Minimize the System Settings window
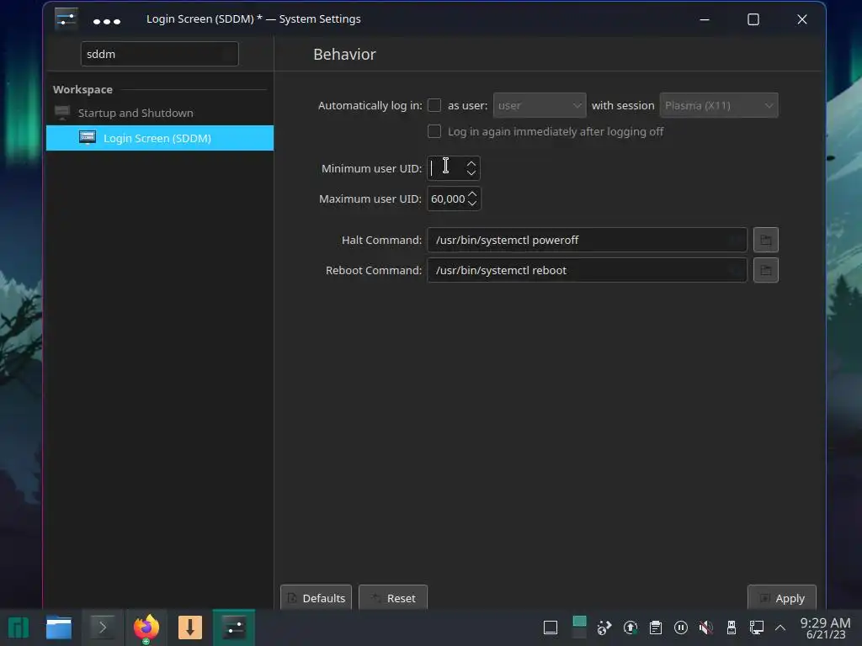 (x=705, y=19)
